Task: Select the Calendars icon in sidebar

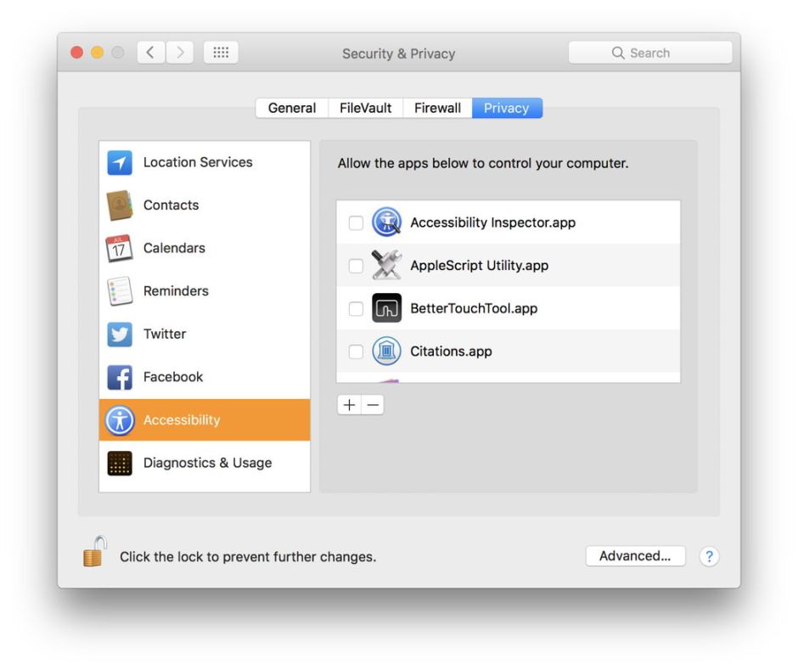Action: pyautogui.click(x=120, y=248)
